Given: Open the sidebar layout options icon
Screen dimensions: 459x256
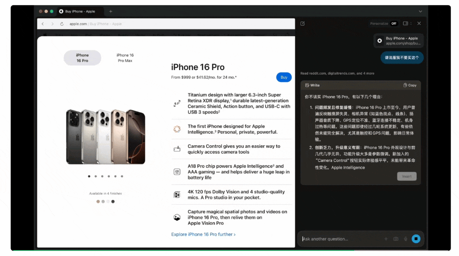Looking at the screenshot, I should coord(405,23).
